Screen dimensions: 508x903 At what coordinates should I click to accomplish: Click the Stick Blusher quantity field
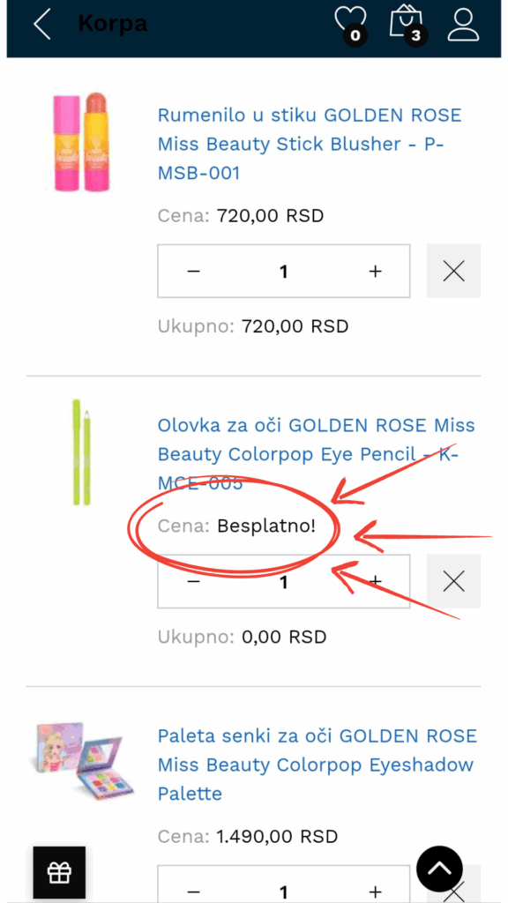click(283, 272)
